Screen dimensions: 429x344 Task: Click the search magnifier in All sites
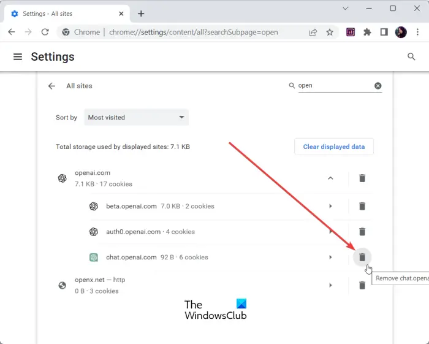point(292,86)
